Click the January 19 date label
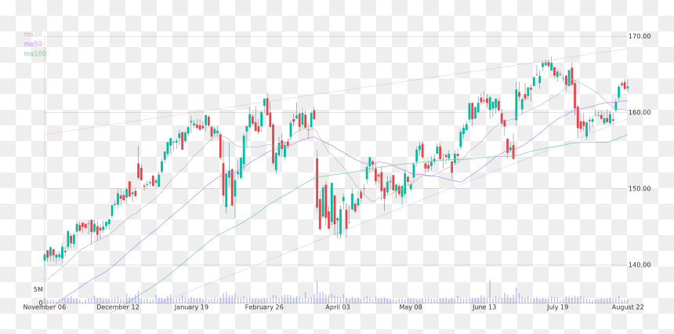This screenshot has width=674, height=334. (191, 307)
